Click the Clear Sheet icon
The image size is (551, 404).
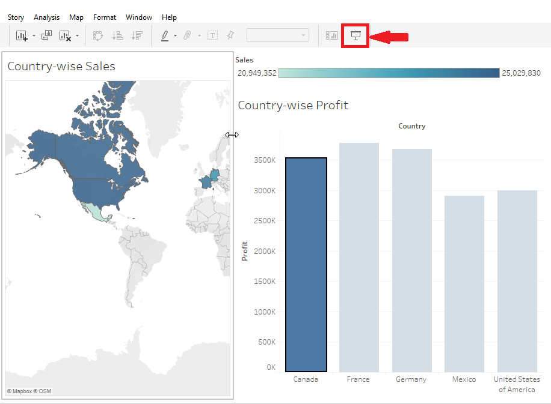(x=65, y=35)
